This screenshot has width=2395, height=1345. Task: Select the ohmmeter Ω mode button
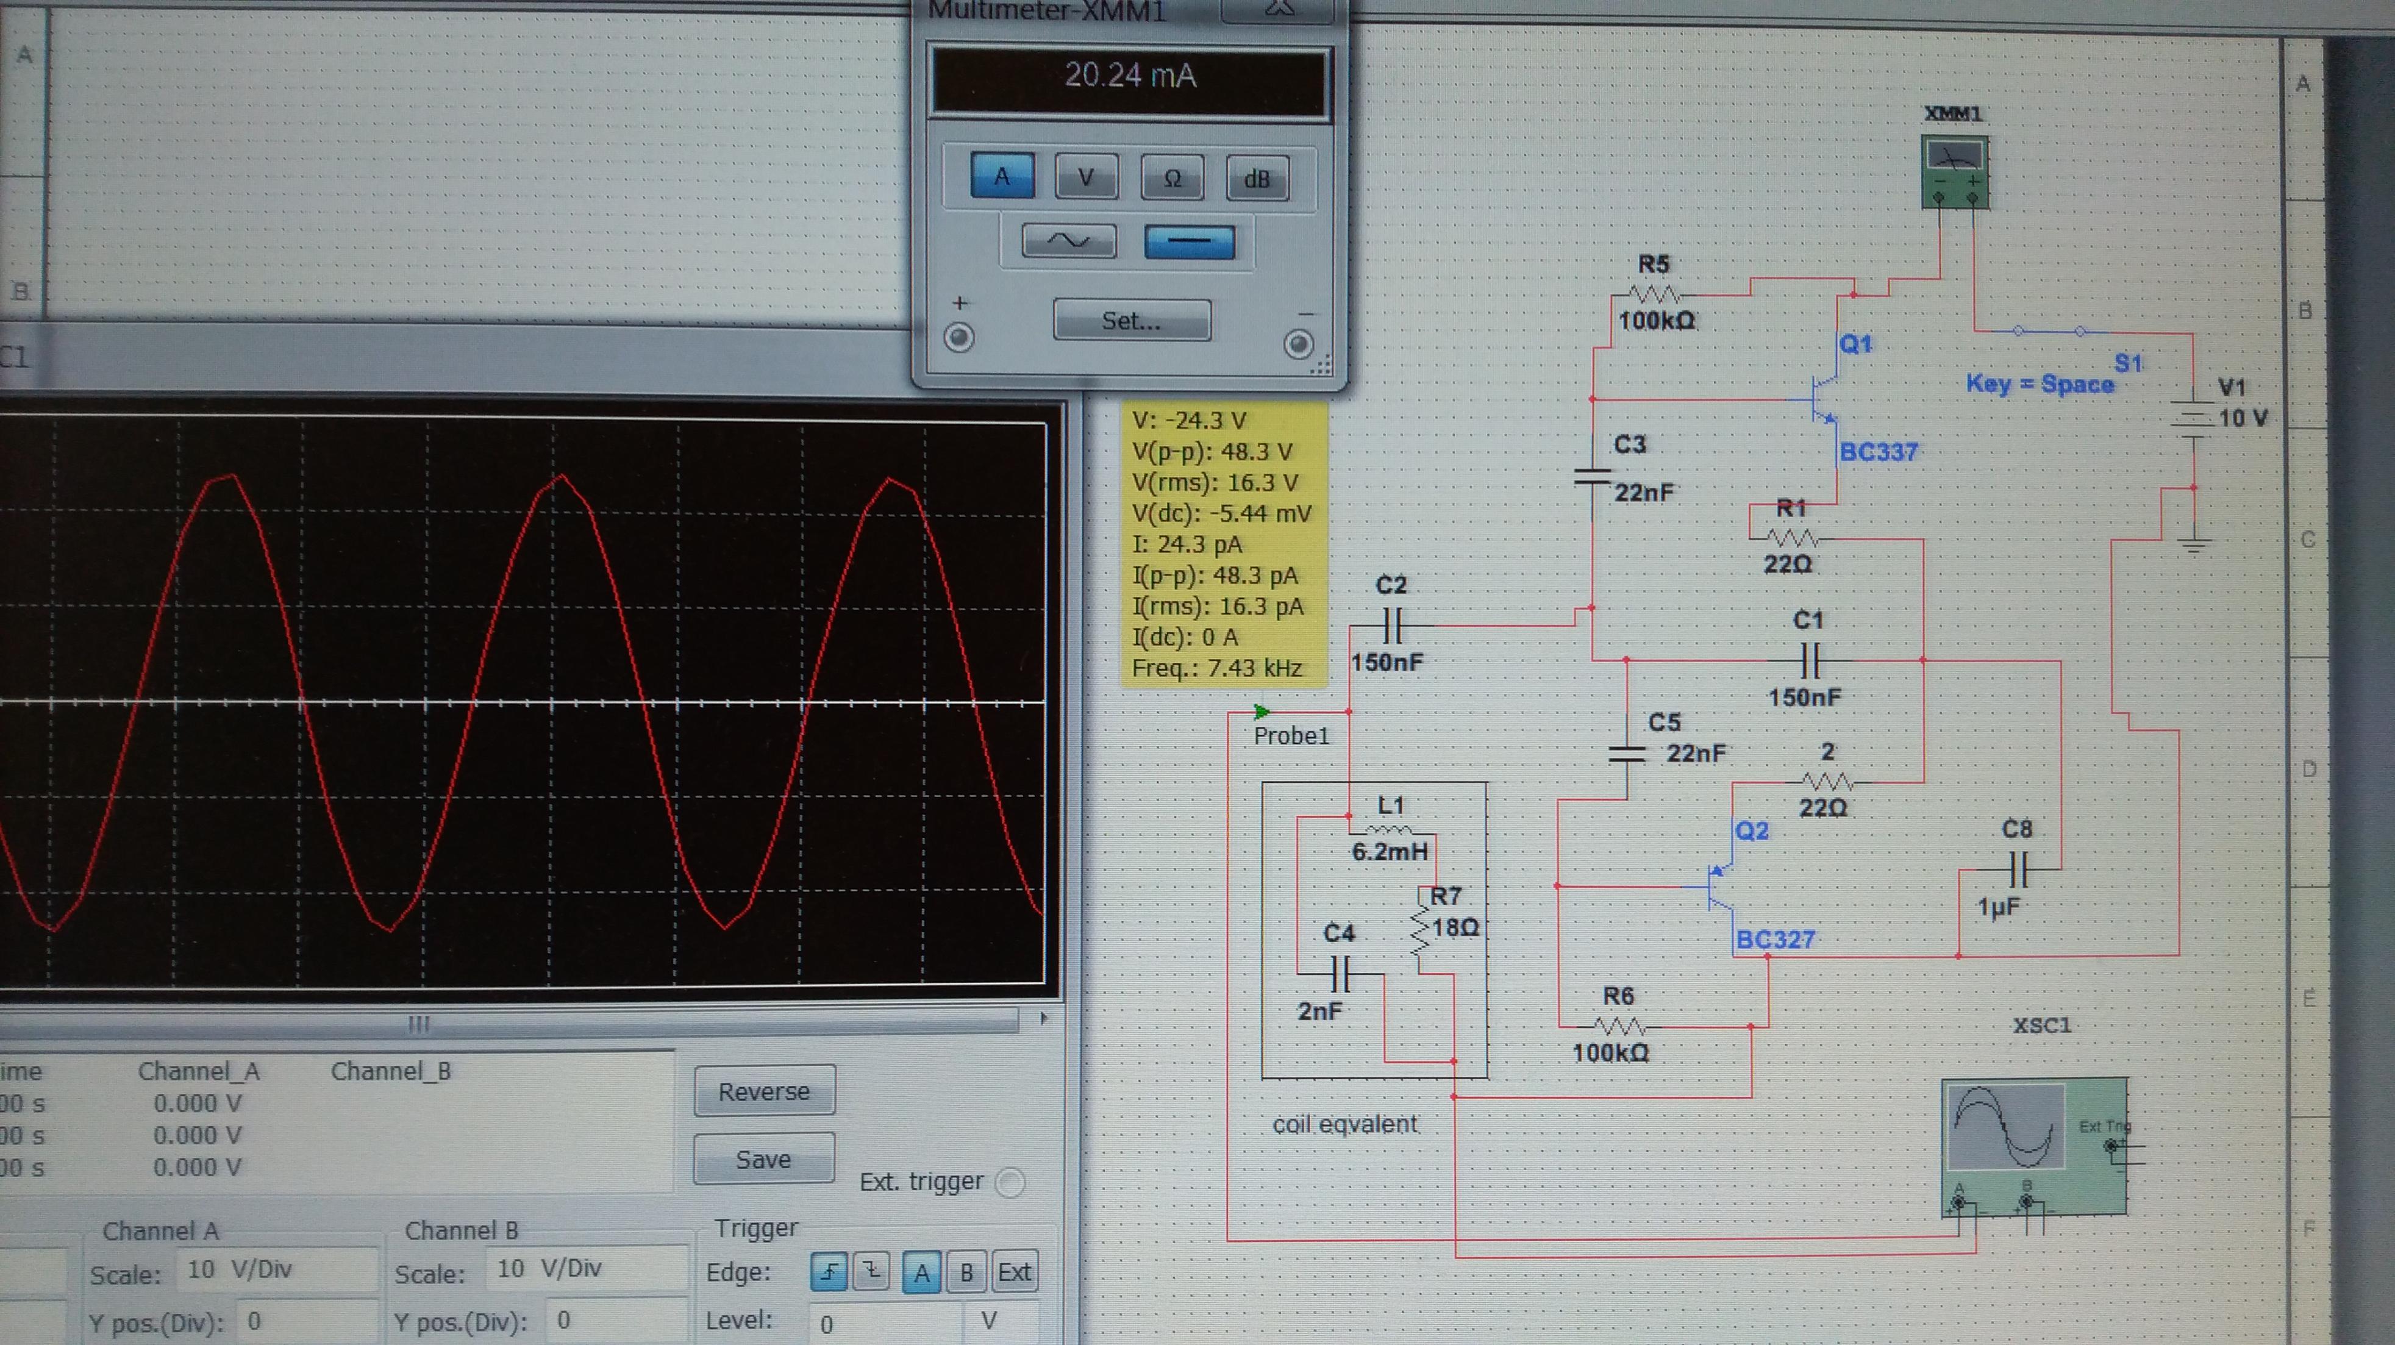click(x=1171, y=177)
